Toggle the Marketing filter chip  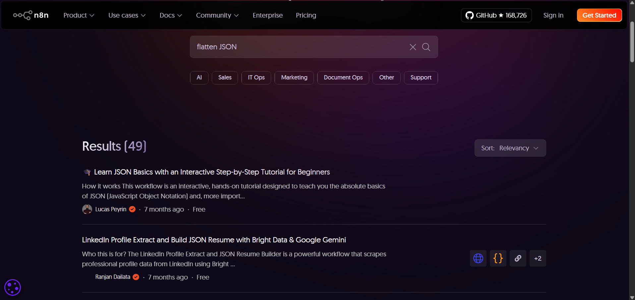[294, 77]
